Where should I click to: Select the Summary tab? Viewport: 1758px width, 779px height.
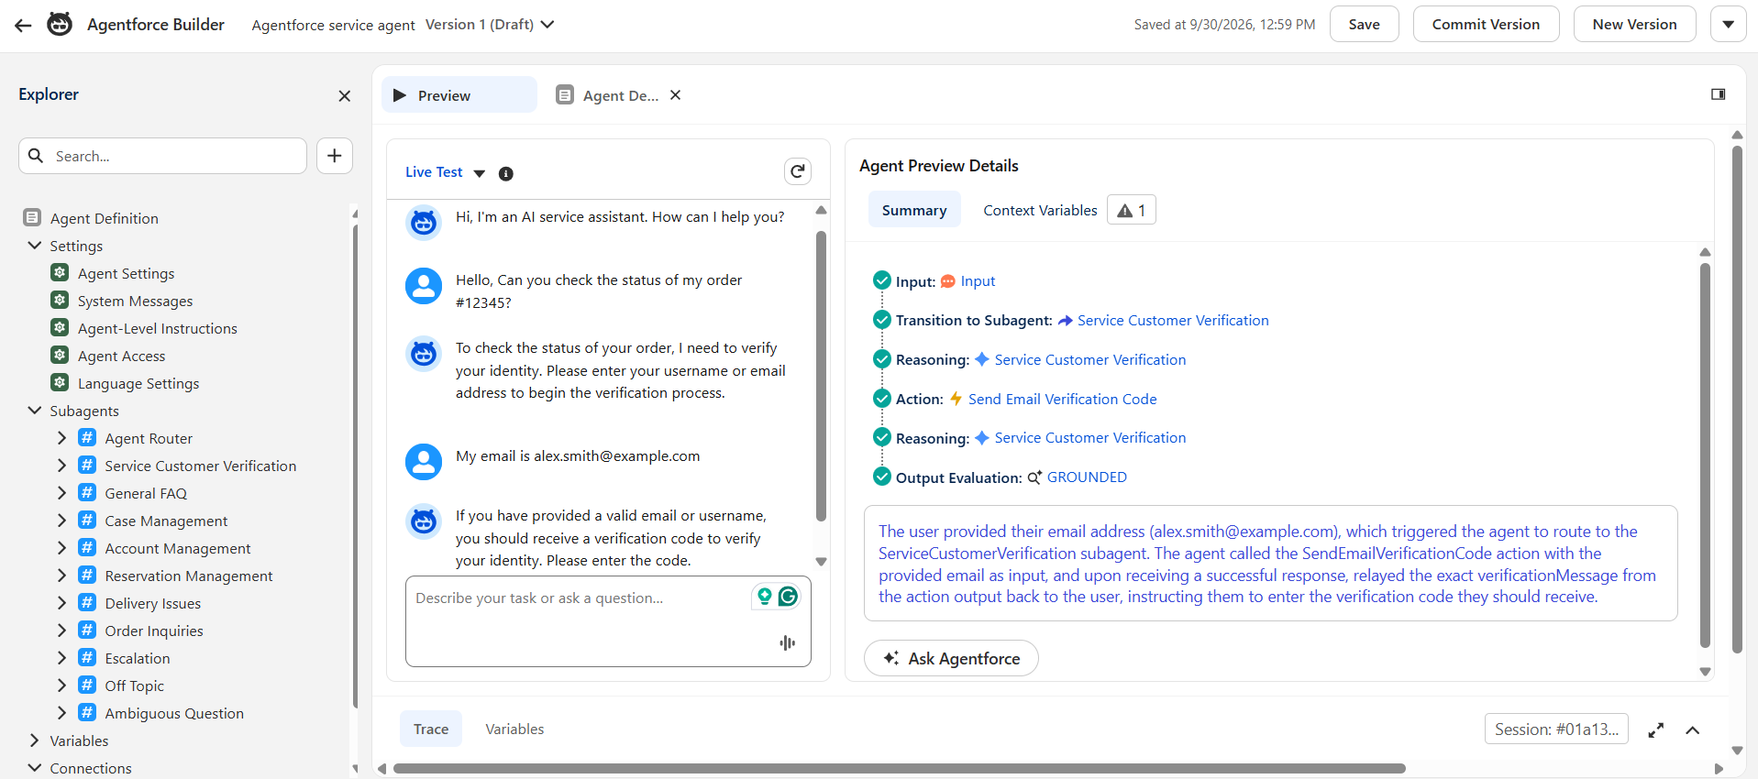coord(914,210)
